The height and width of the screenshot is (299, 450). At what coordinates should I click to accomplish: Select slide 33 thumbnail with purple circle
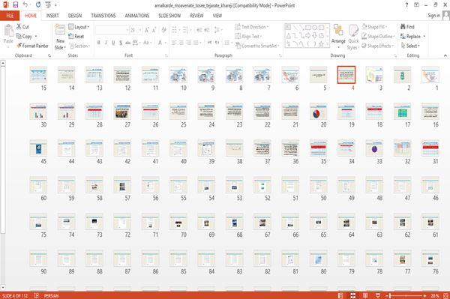coord(374,148)
